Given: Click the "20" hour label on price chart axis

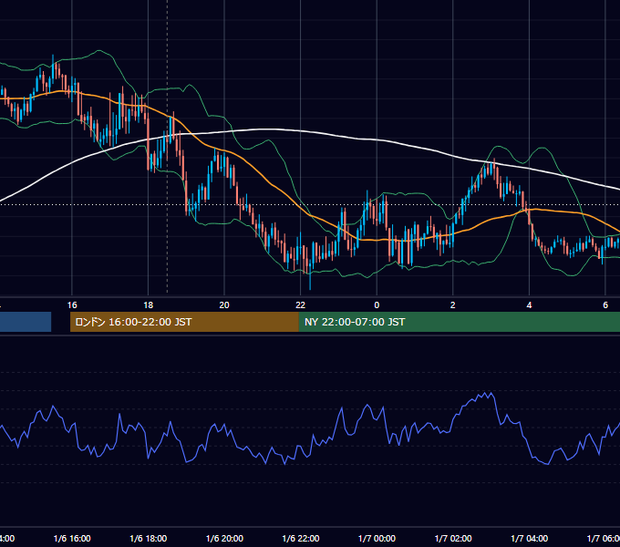Looking at the screenshot, I should coord(224,304).
